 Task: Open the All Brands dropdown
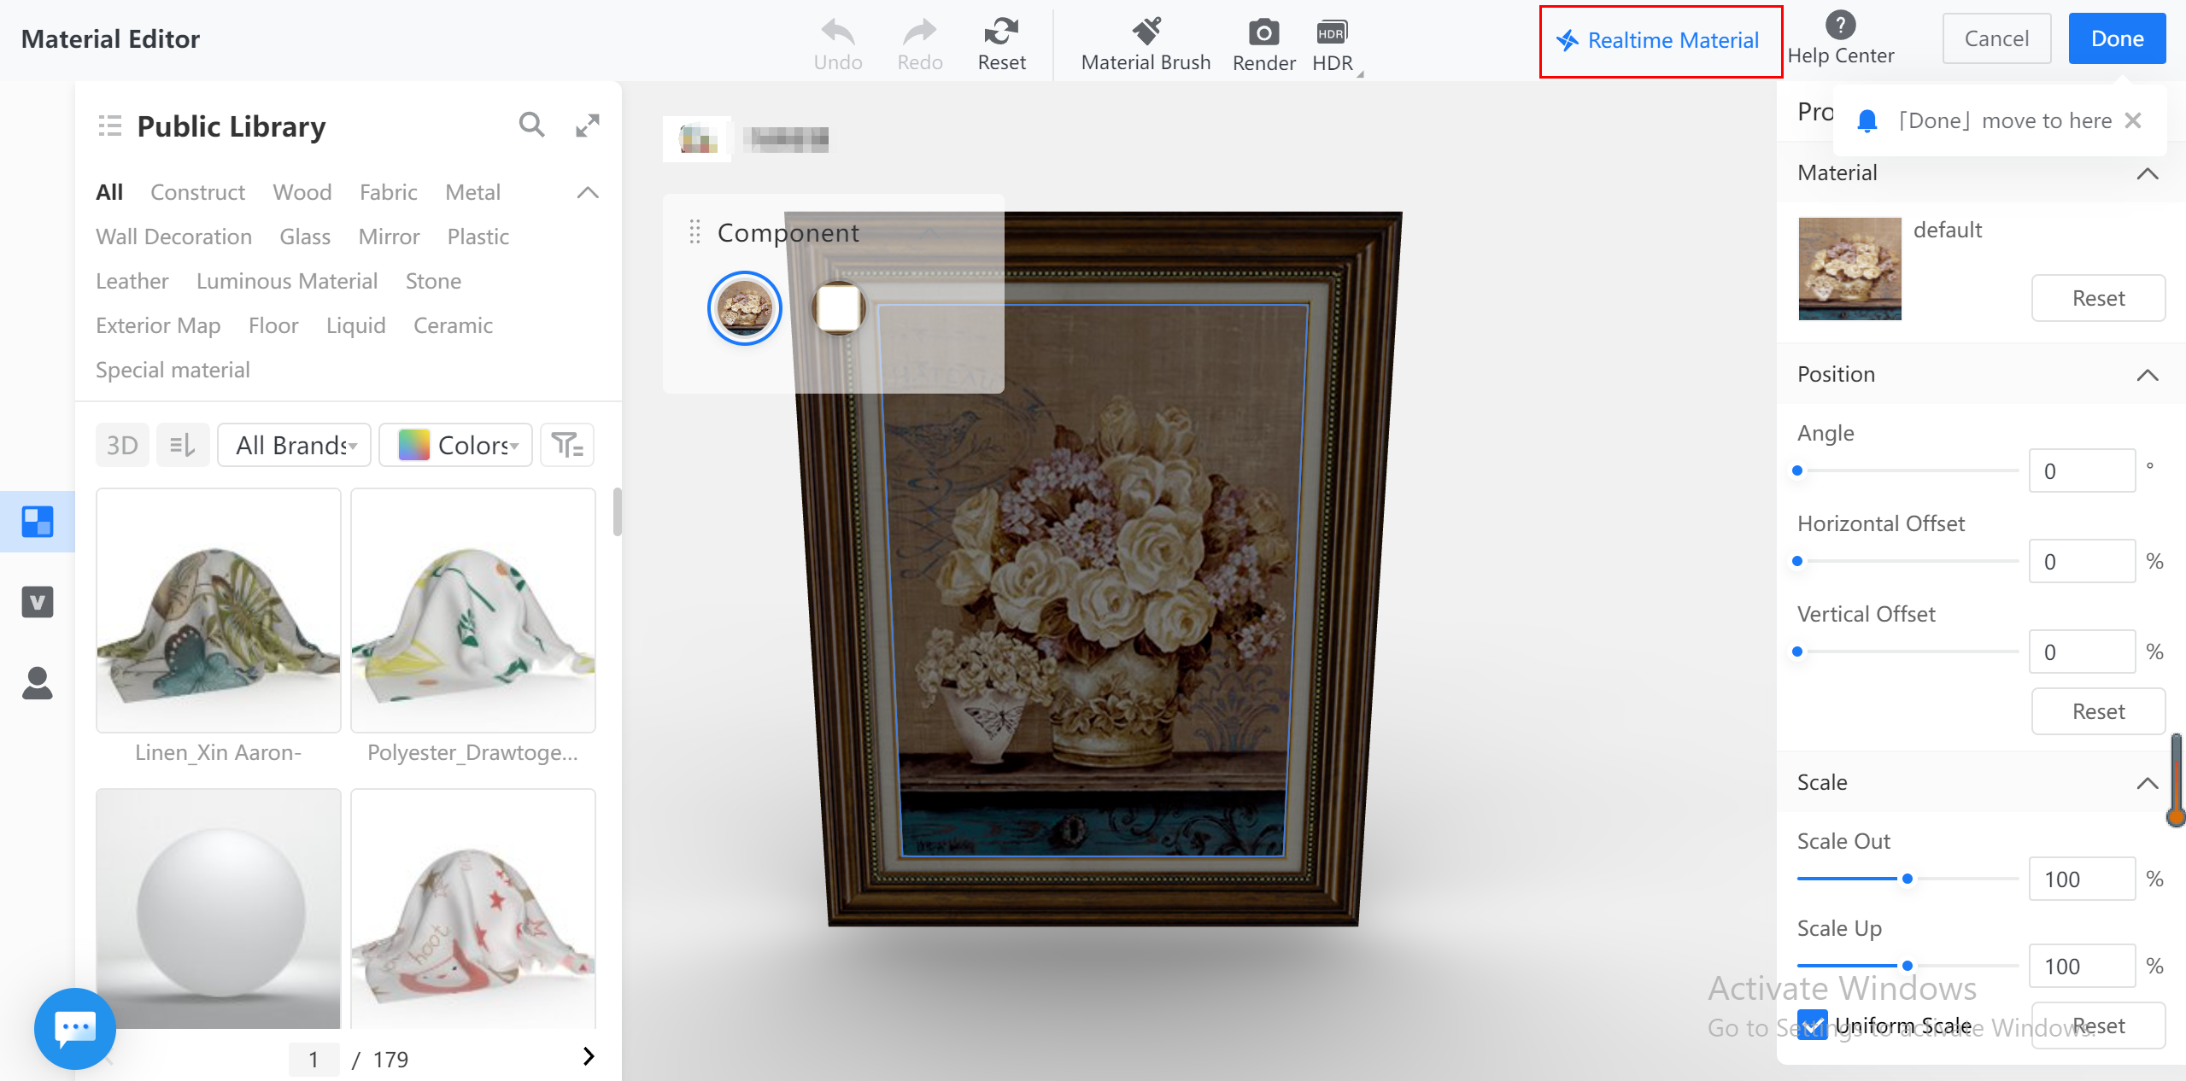tap(294, 445)
